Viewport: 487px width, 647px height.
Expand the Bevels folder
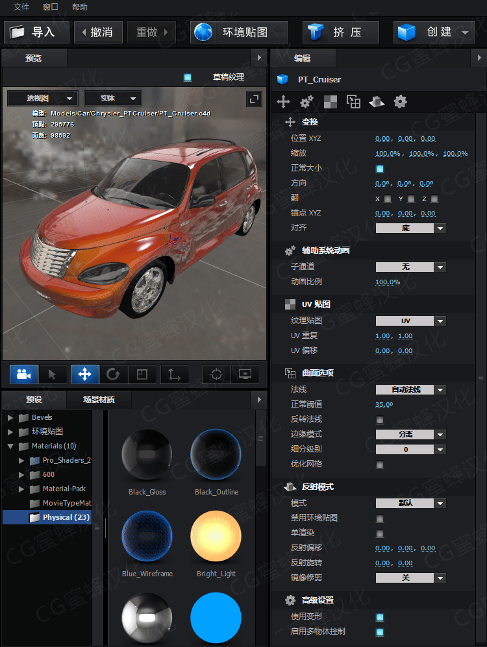10,417
